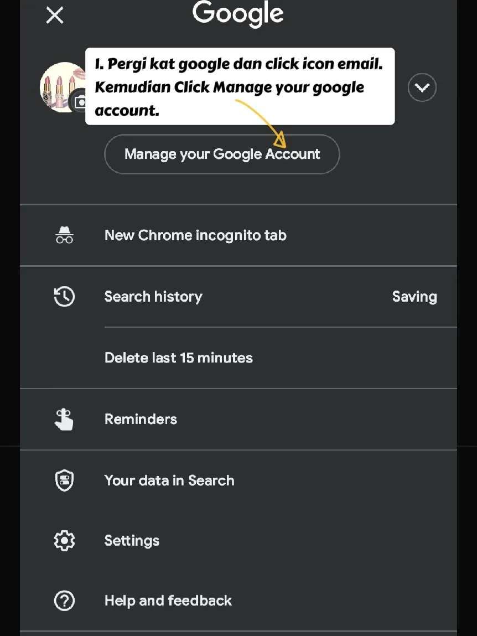Open the Reminders entry
Screen dimensions: 477x636
141,419
